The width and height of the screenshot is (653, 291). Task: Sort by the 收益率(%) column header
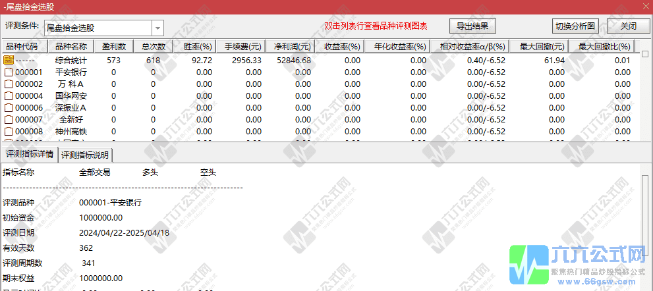[339, 47]
